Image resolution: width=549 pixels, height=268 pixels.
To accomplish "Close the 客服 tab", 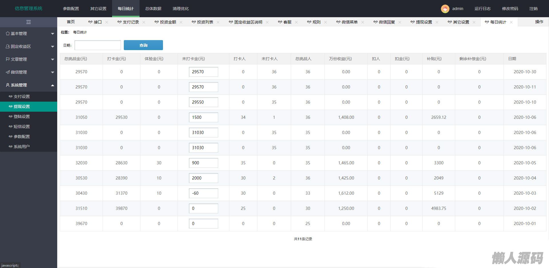I will coord(296,22).
